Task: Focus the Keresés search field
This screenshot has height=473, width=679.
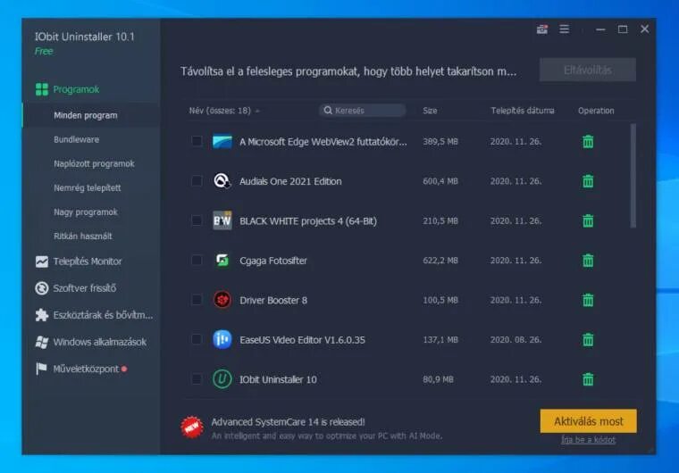Action: tap(362, 111)
